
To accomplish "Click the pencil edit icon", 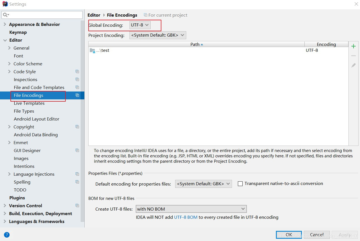I will point(353,65).
